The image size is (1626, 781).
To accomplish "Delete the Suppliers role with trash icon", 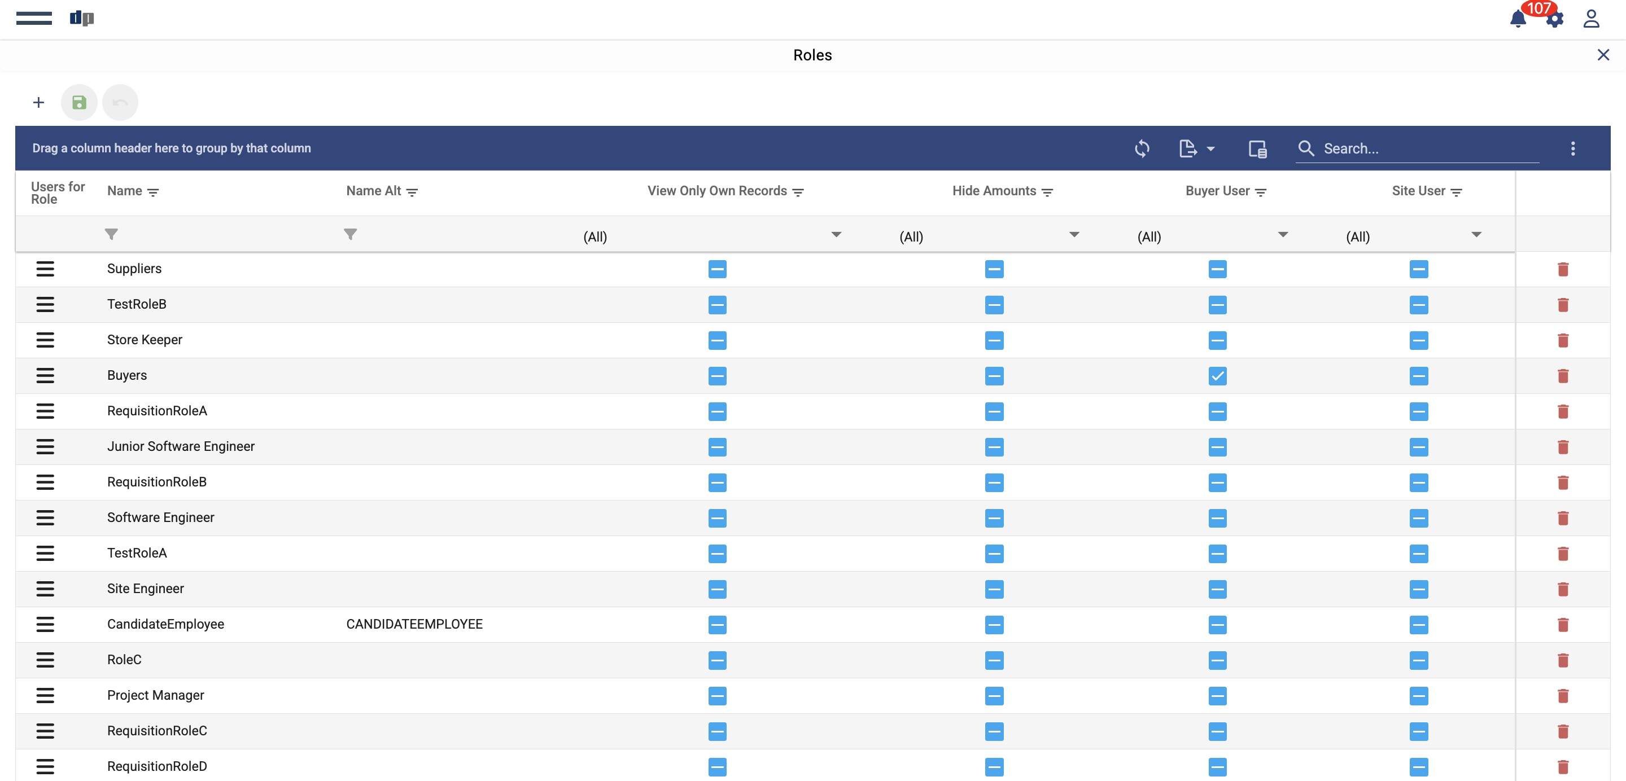I will 1562,269.
